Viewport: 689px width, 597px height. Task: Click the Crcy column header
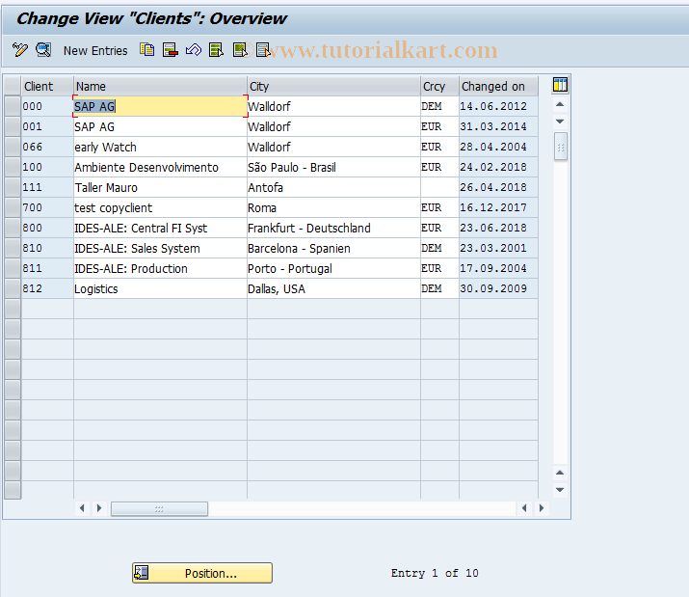(439, 86)
